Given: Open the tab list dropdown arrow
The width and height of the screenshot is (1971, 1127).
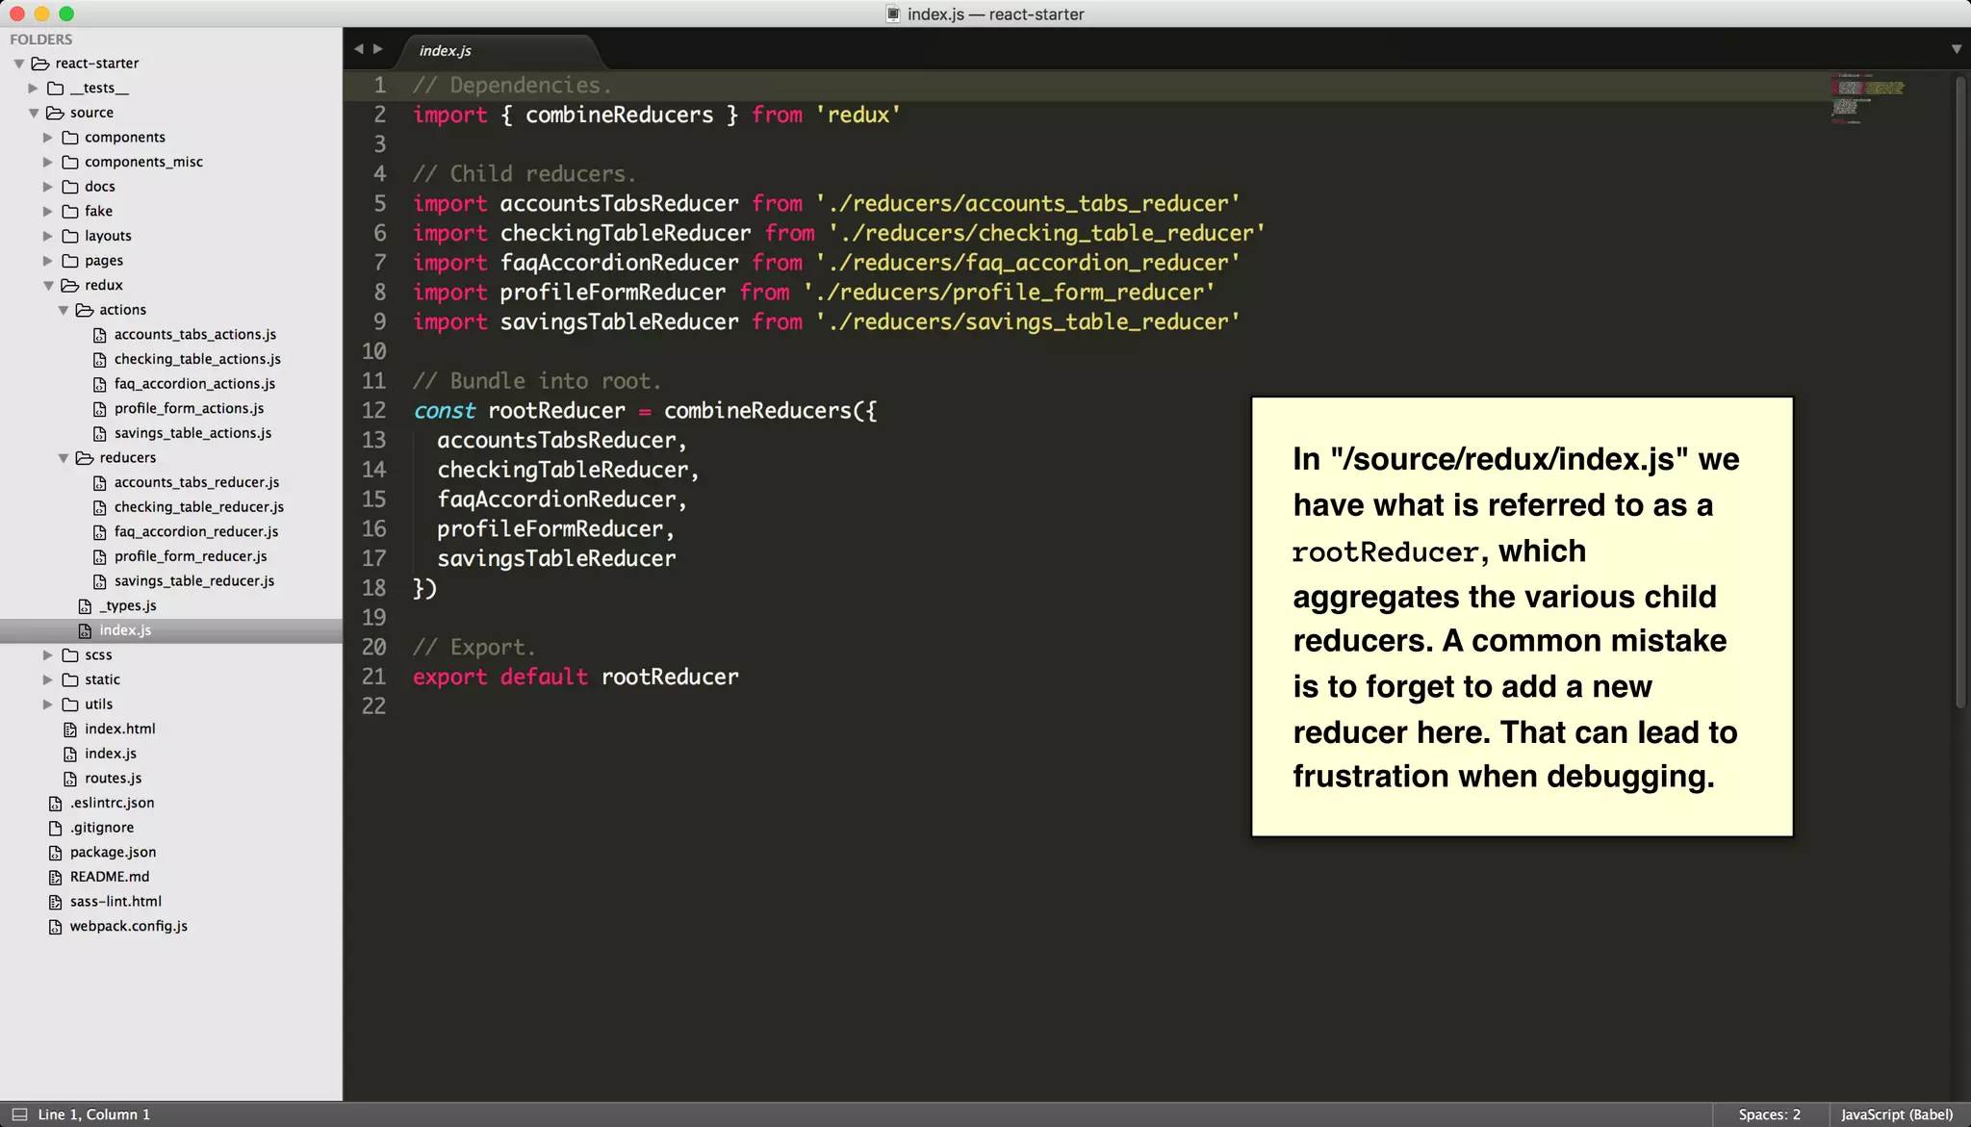Looking at the screenshot, I should tap(1957, 49).
